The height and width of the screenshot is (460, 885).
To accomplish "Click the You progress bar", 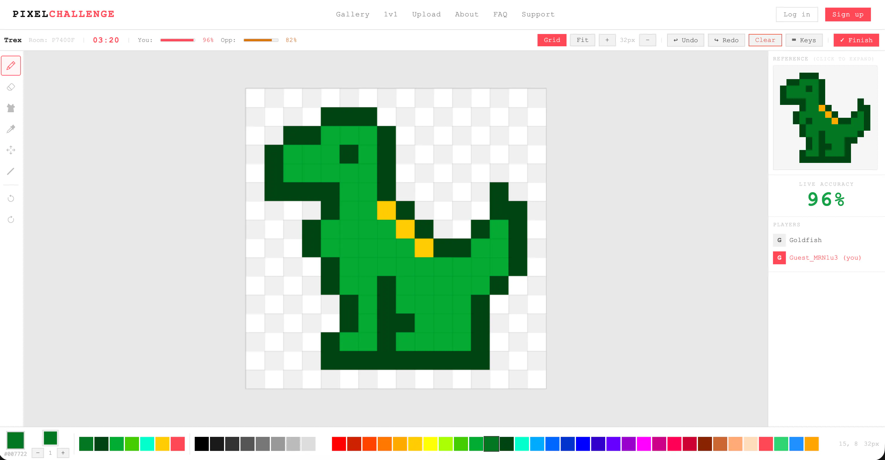I will point(178,40).
